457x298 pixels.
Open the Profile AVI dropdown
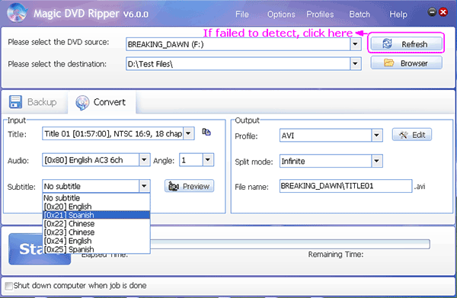pos(376,136)
